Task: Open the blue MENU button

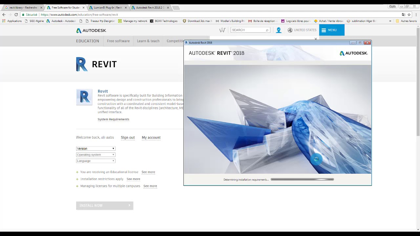Action: point(332,30)
